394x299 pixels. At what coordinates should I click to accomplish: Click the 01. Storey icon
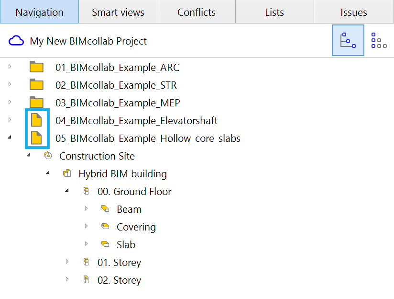(86, 262)
